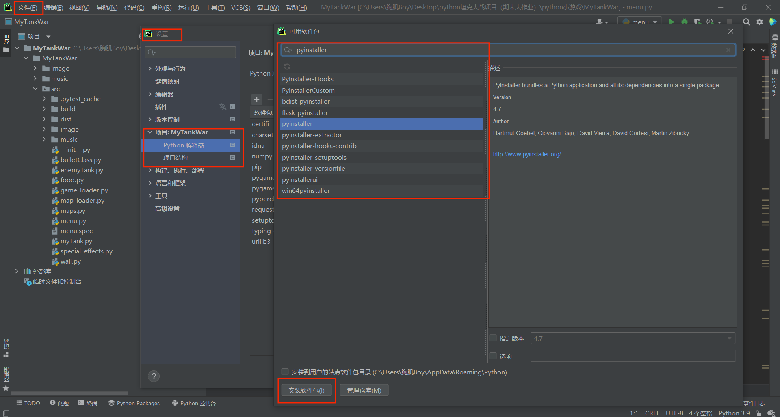Collapse the src folder in project tree
This screenshot has width=780, height=417.
tap(35, 89)
